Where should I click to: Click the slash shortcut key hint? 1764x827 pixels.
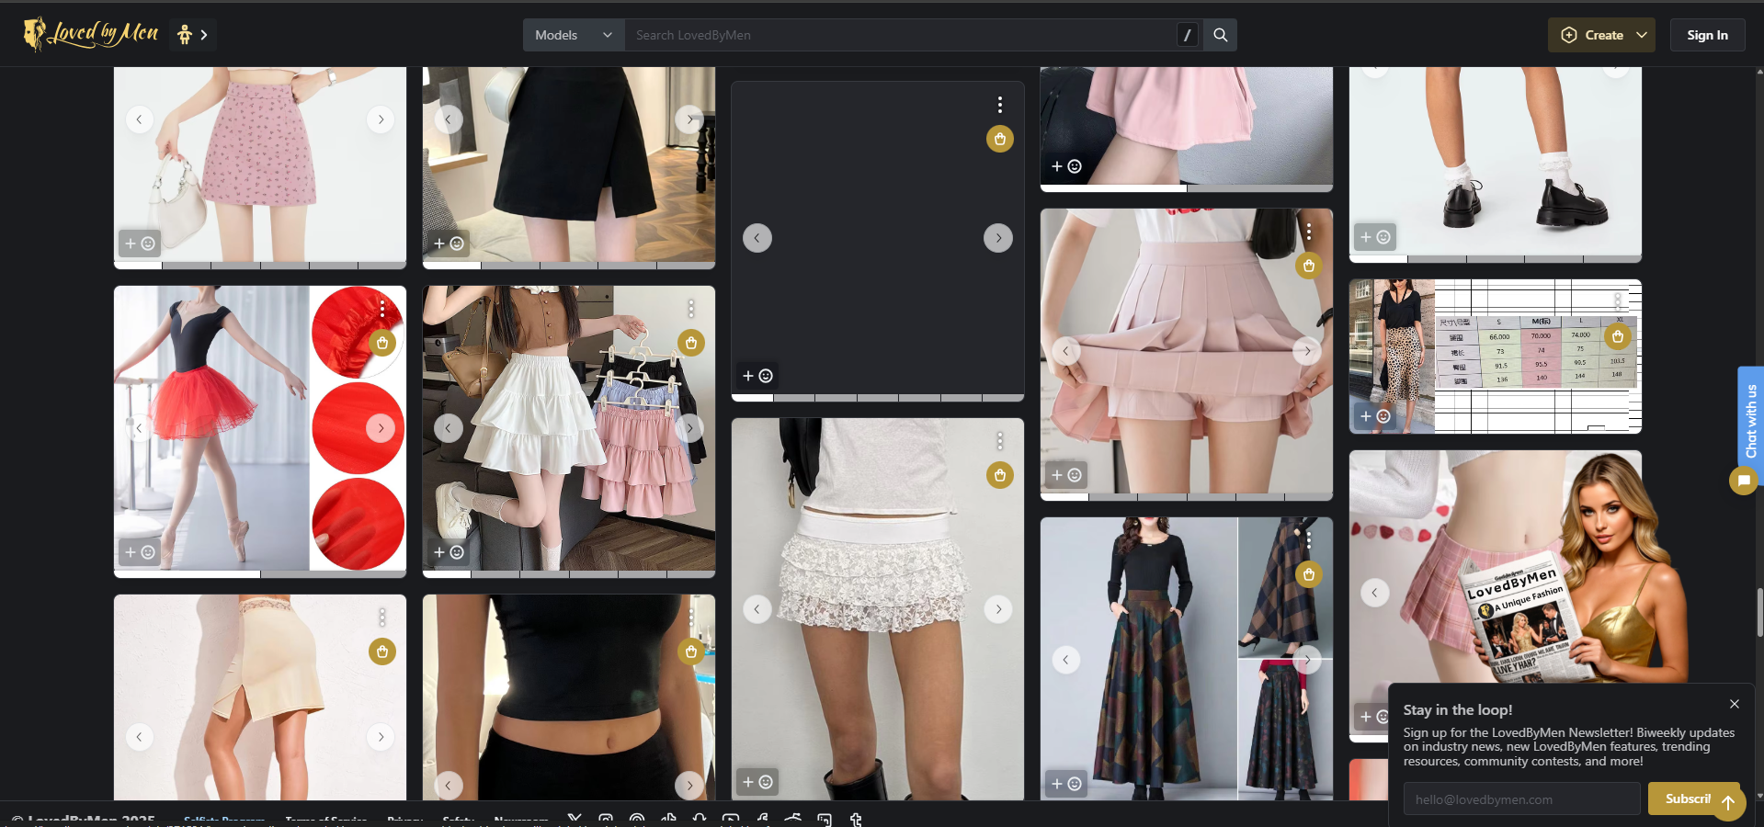click(1188, 35)
